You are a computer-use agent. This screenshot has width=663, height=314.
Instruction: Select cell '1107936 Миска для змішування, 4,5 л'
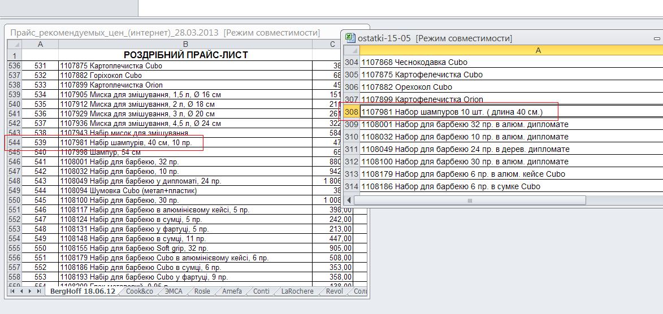tap(185, 124)
